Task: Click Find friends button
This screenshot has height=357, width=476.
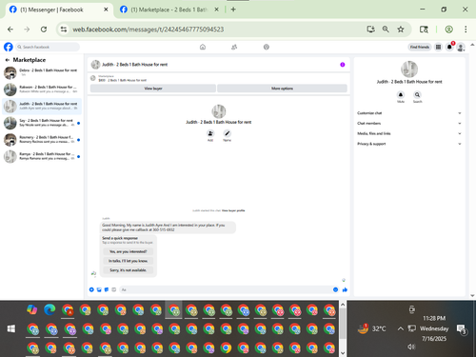Action: click(420, 47)
